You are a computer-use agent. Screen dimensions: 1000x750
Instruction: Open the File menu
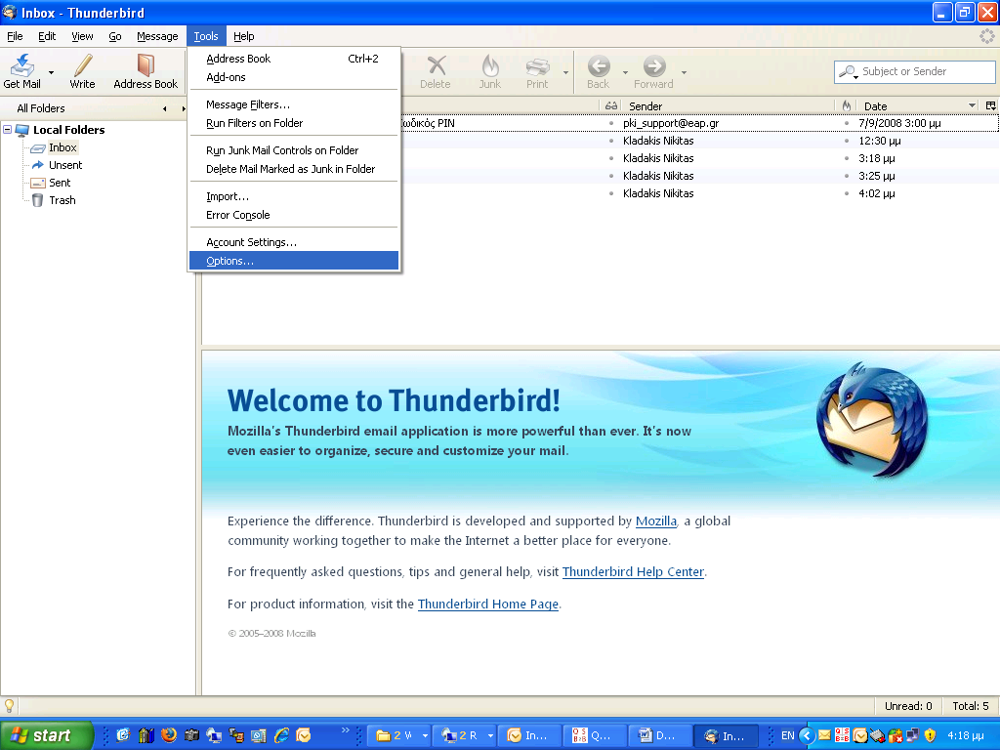(x=15, y=36)
